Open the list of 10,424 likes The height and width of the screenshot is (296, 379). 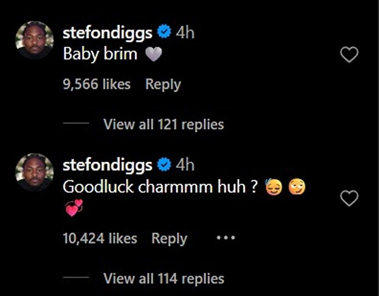100,238
